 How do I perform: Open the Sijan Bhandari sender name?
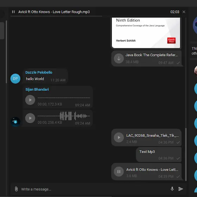pyautogui.click(x=37, y=89)
